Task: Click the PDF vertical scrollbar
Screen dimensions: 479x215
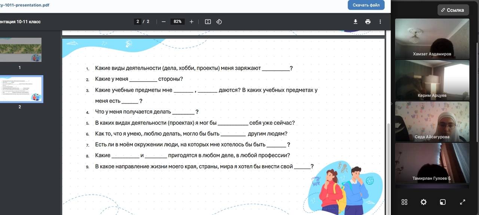Action: (x=388, y=150)
